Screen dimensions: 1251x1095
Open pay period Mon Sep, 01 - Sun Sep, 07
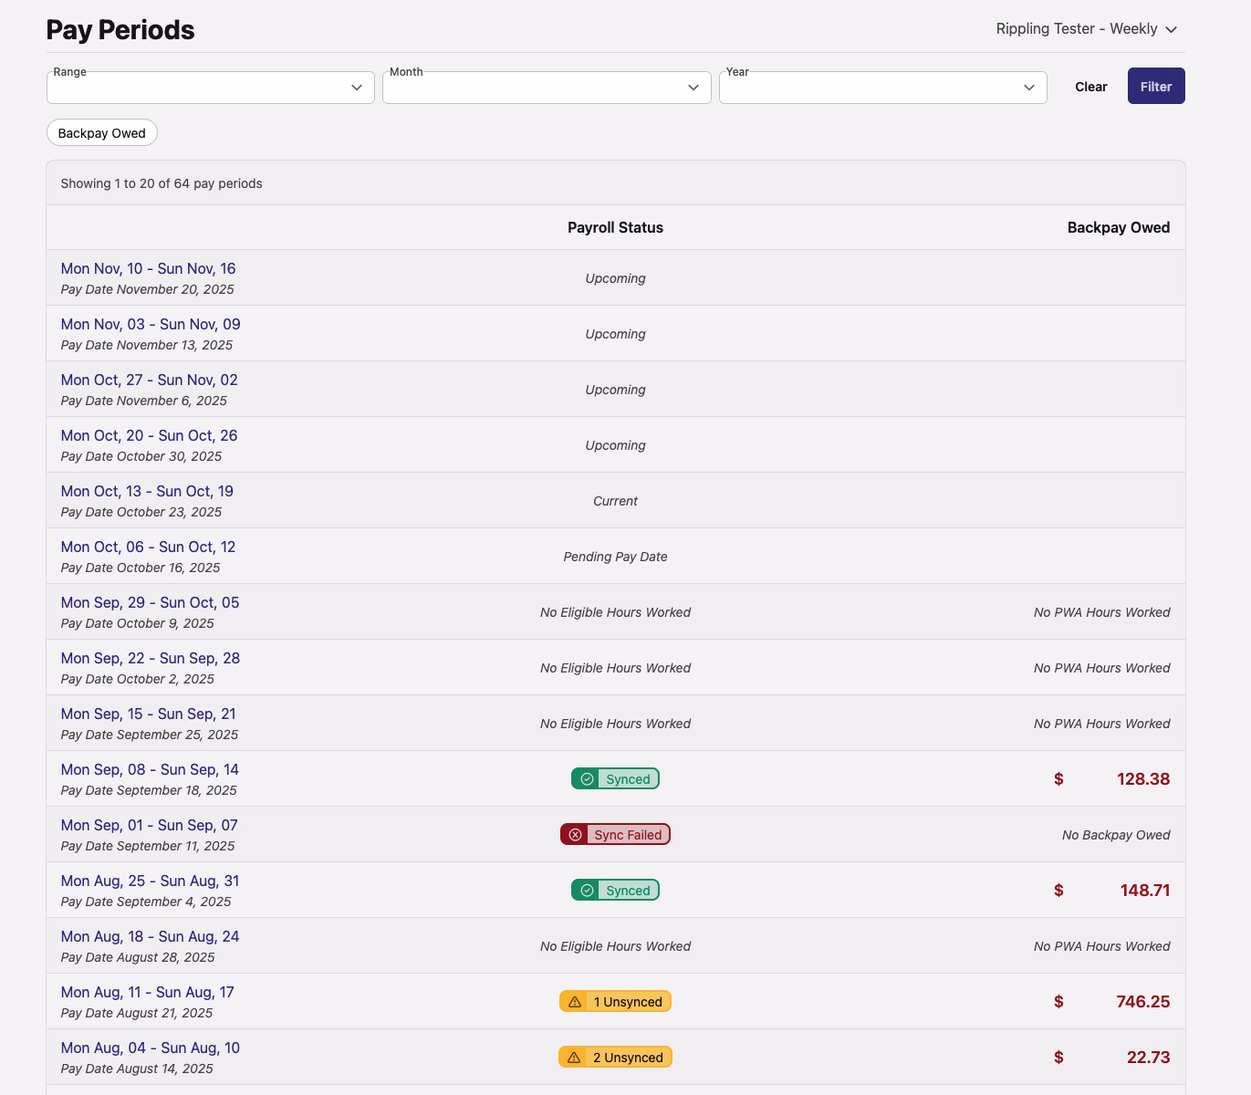click(x=150, y=825)
